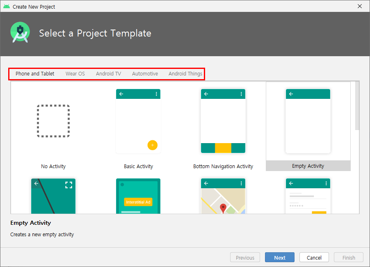Switch to the Phone and Tablet tab
This screenshot has height=267, width=370.
pos(35,73)
